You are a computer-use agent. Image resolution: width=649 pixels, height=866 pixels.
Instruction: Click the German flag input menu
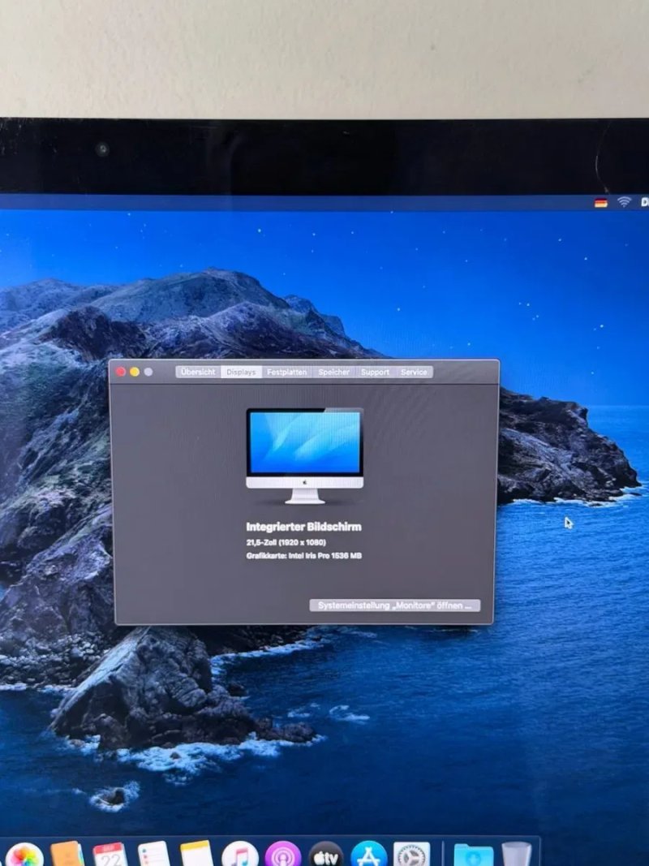(x=601, y=203)
